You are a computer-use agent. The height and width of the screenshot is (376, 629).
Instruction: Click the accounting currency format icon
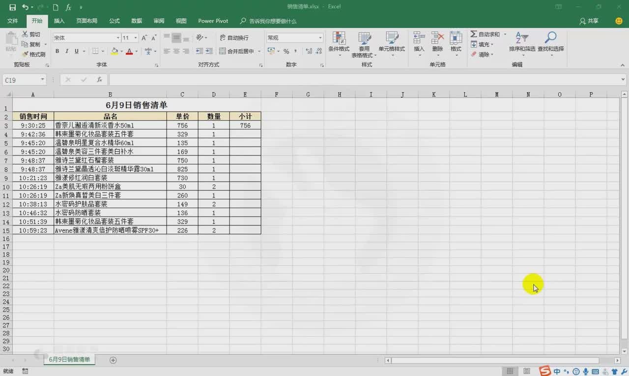pyautogui.click(x=271, y=51)
